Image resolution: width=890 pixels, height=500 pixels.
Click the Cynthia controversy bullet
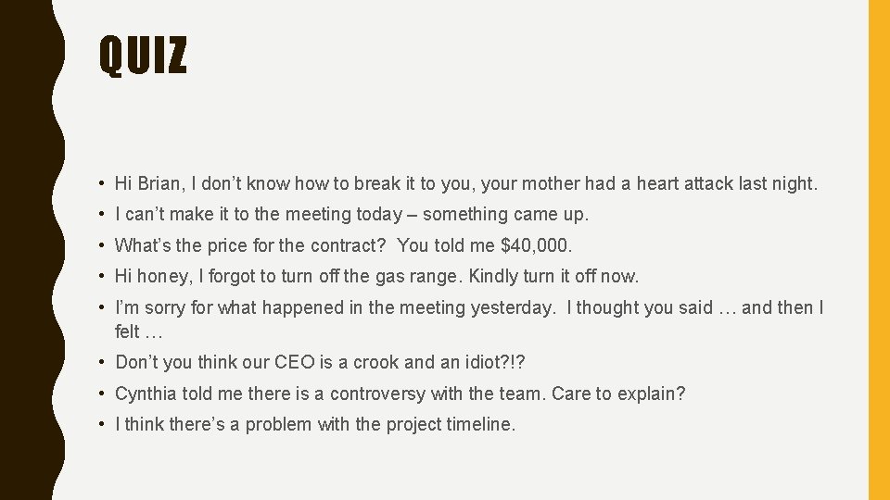point(400,394)
